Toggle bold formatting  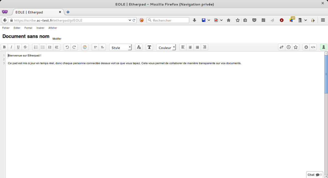(x=4, y=47)
